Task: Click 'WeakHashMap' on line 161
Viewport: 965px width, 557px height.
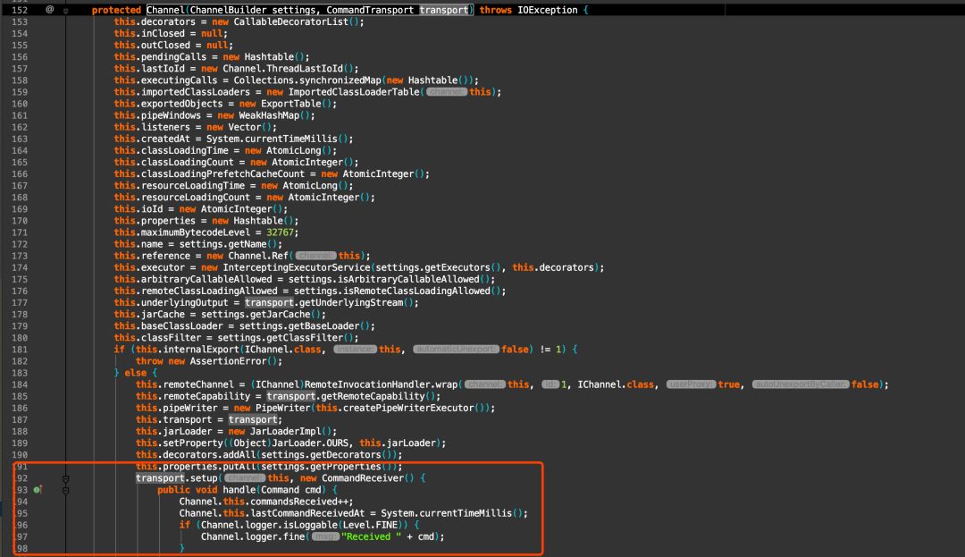Action: (x=269, y=115)
